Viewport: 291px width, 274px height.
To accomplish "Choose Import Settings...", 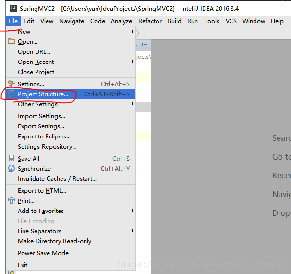I will (71, 116).
